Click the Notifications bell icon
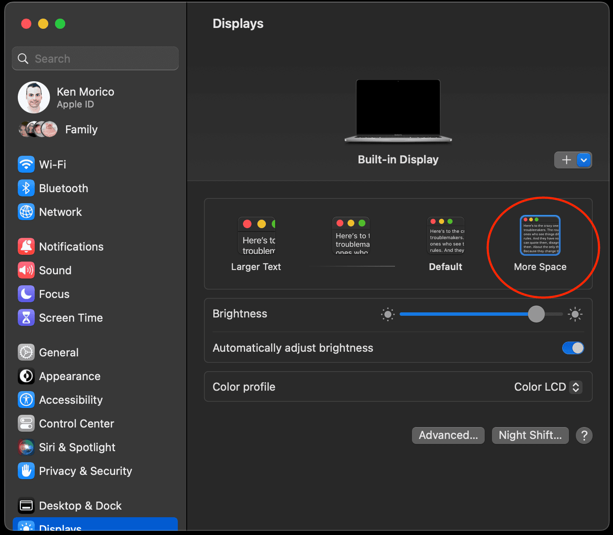 pos(26,246)
